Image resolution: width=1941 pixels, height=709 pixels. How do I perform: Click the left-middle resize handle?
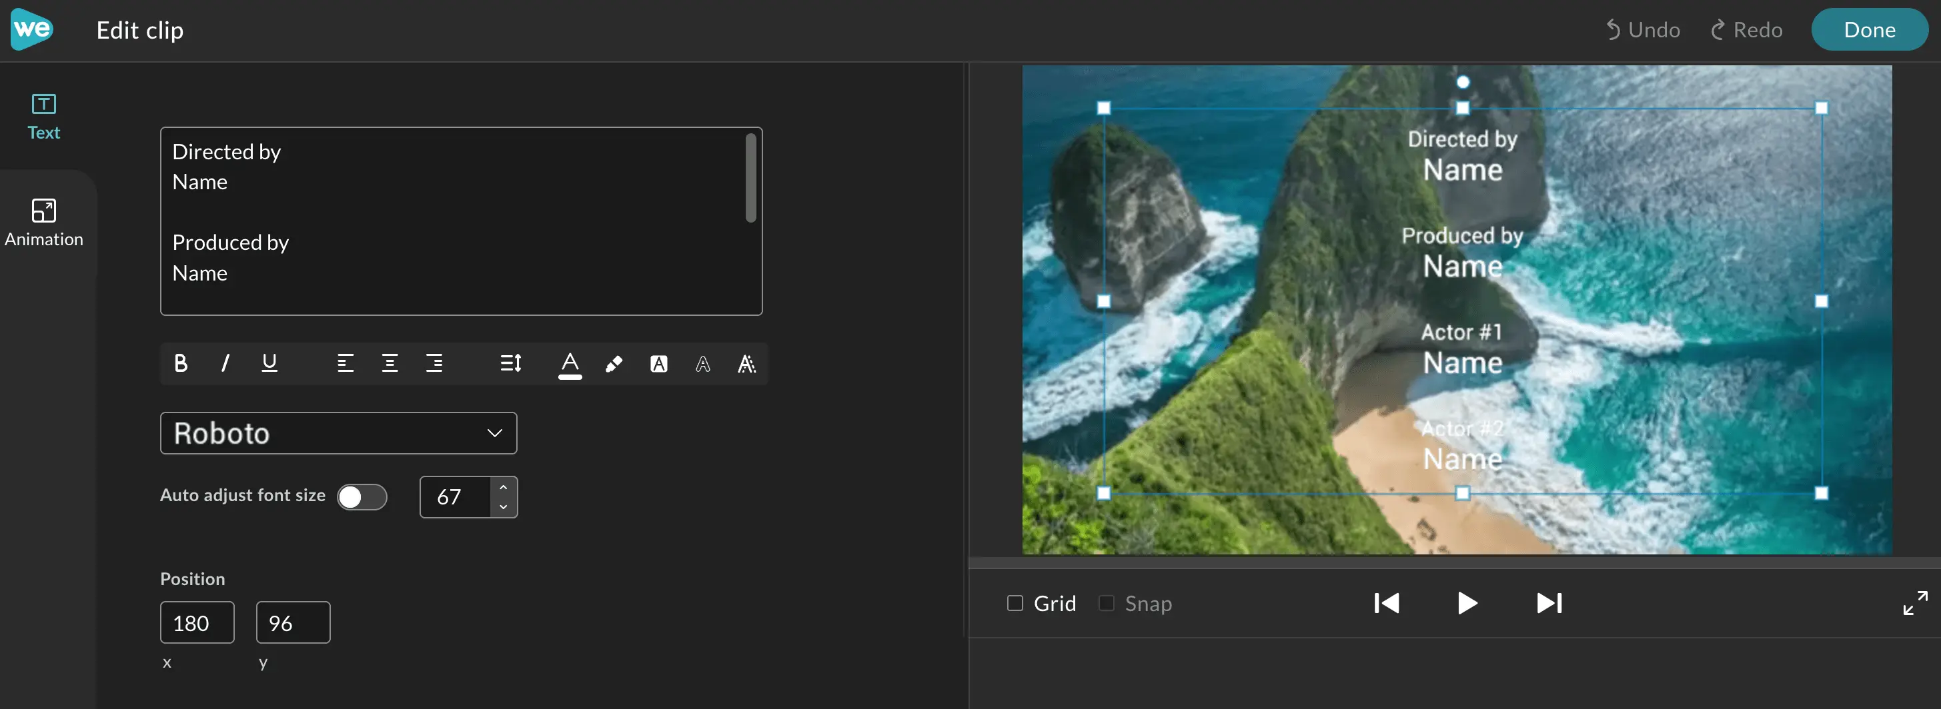click(1104, 301)
